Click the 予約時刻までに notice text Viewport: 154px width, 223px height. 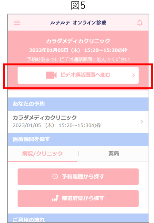click(x=78, y=59)
